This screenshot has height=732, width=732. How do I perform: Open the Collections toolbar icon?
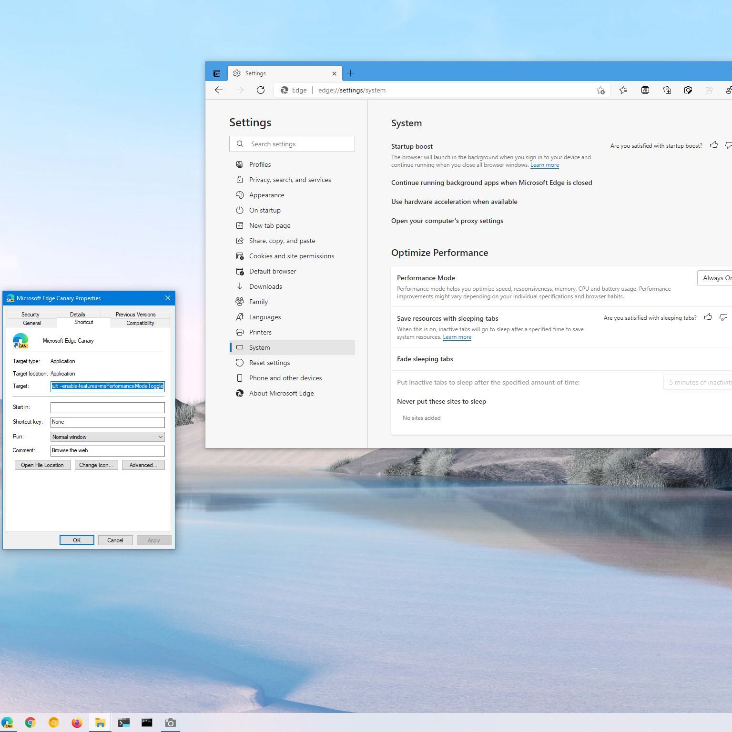pos(667,90)
